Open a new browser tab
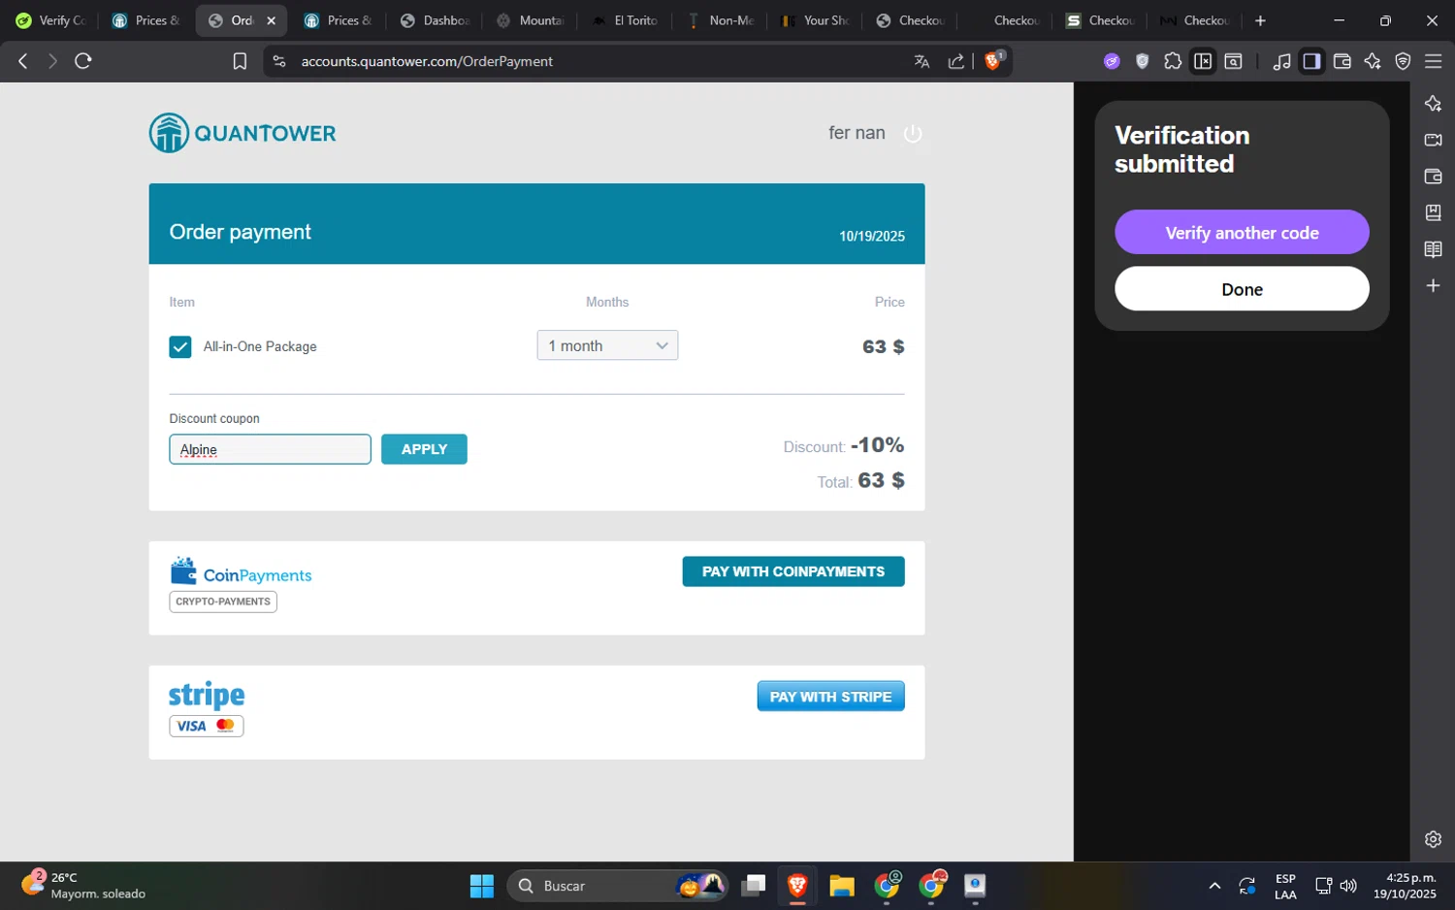Viewport: 1455px width, 910px height. 1260,20
